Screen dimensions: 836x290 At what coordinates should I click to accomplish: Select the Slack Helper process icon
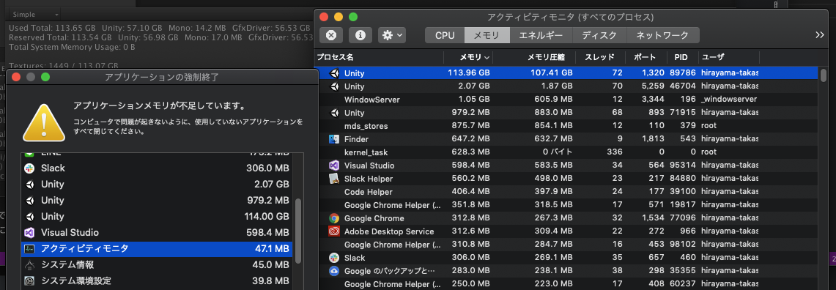334,179
